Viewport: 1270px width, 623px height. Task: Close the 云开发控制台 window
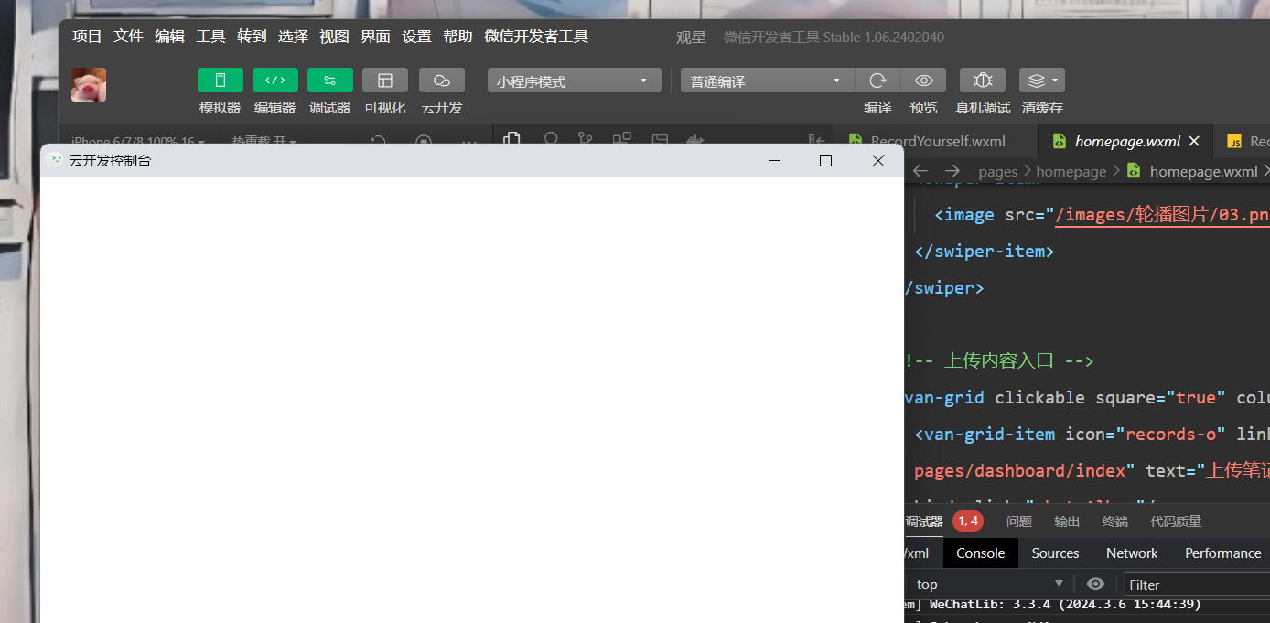point(878,160)
